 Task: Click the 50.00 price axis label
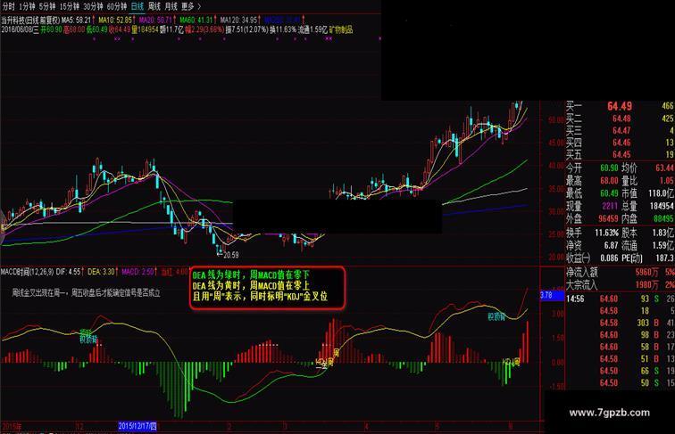(555, 120)
